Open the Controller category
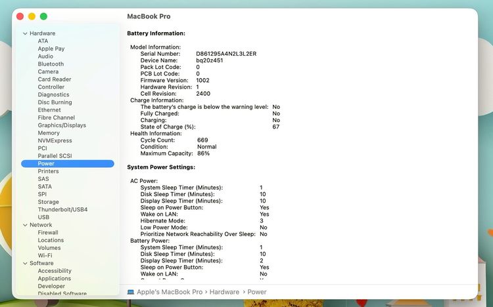Screen dimensions: 493x307 coord(51,87)
